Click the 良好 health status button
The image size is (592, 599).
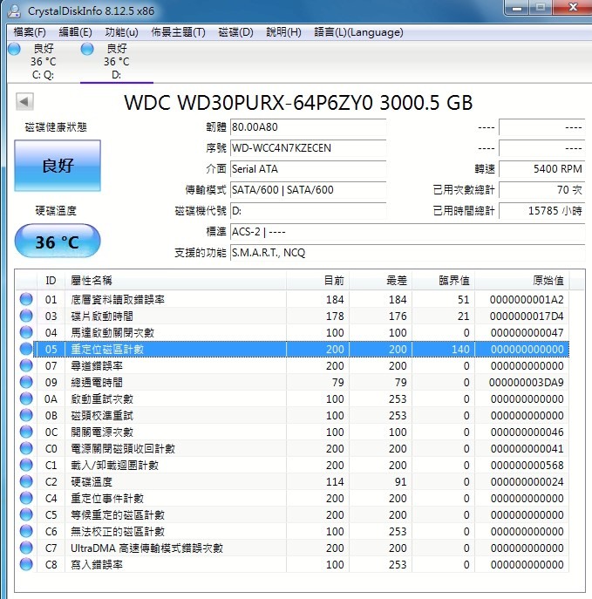(58, 166)
